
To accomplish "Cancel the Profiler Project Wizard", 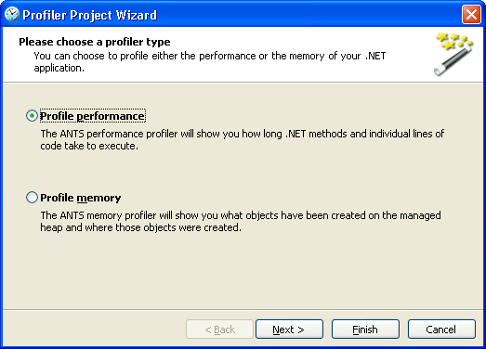I will [441, 330].
